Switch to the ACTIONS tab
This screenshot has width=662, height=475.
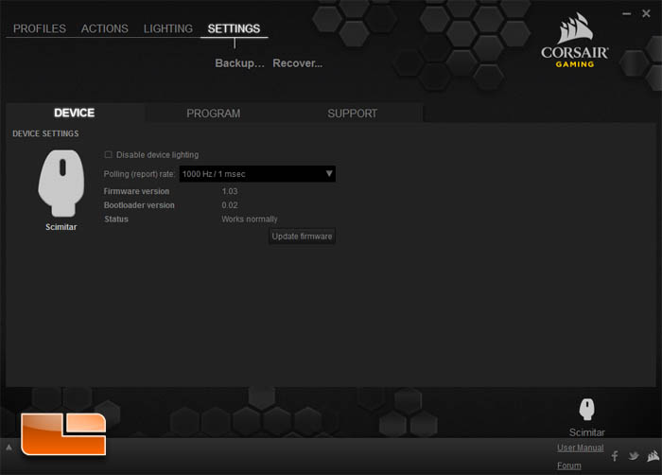pos(105,28)
